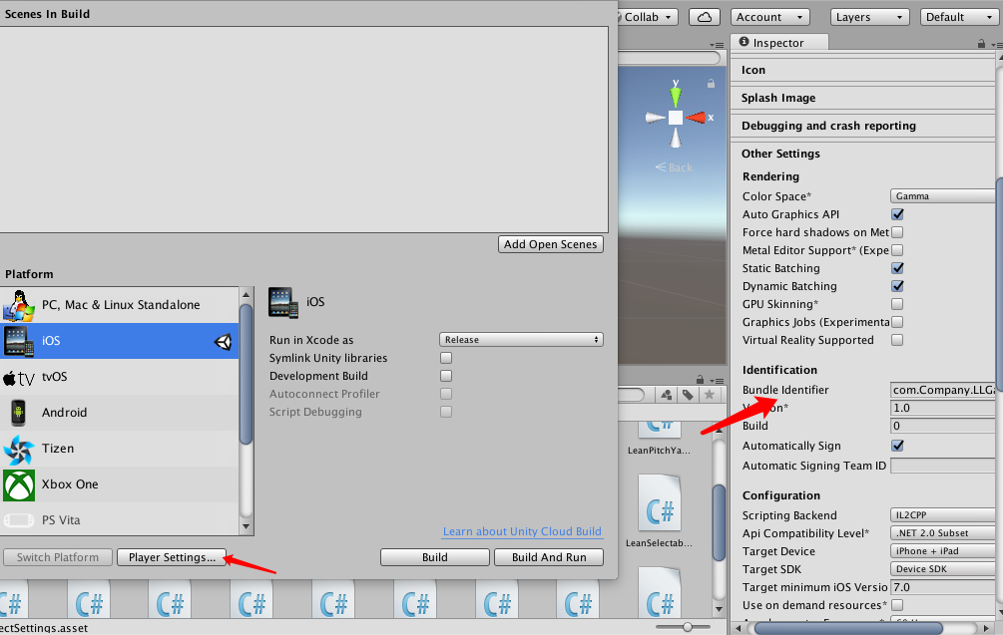This screenshot has height=635, width=1003.
Task: Switch to the Inspector tab
Action: (x=778, y=43)
